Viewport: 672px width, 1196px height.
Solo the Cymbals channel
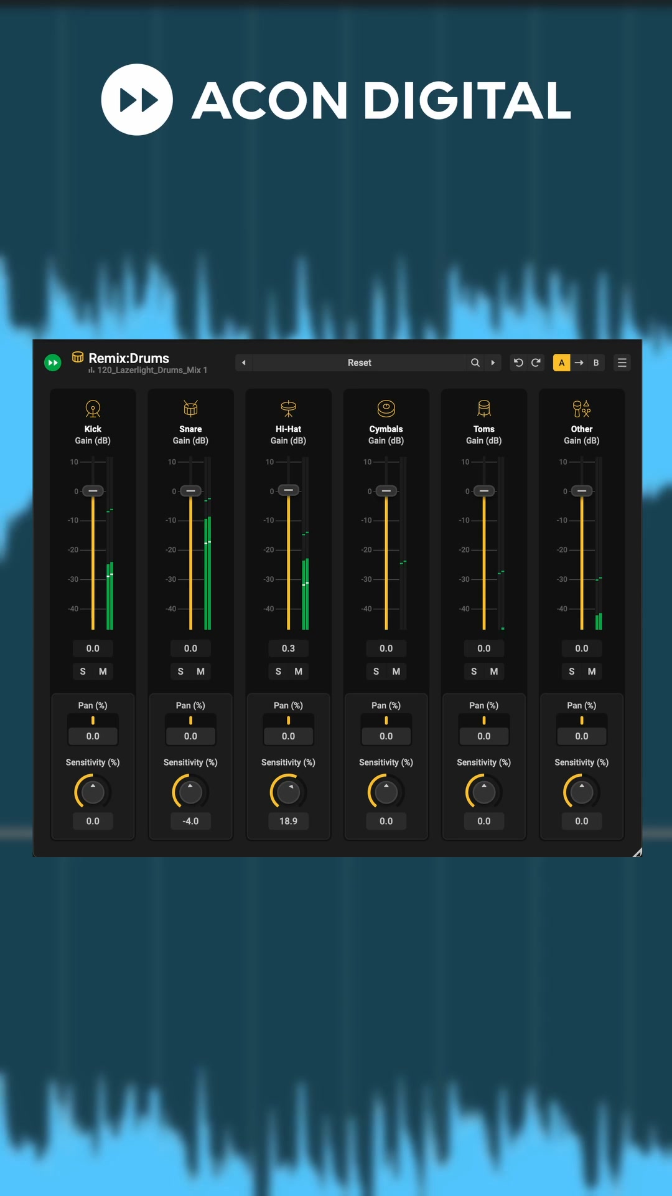click(376, 672)
